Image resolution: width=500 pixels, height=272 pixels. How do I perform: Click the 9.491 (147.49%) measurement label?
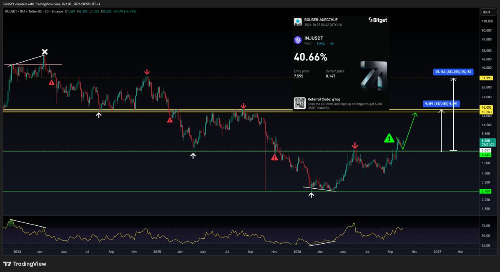(x=441, y=104)
